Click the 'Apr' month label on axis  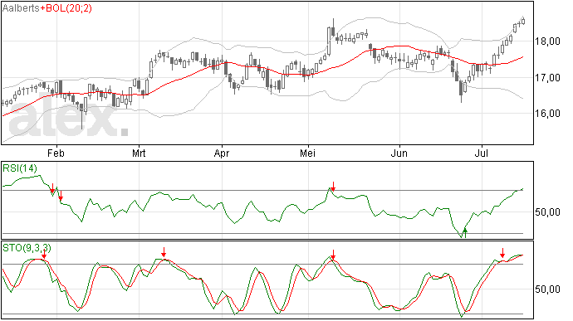222,153
